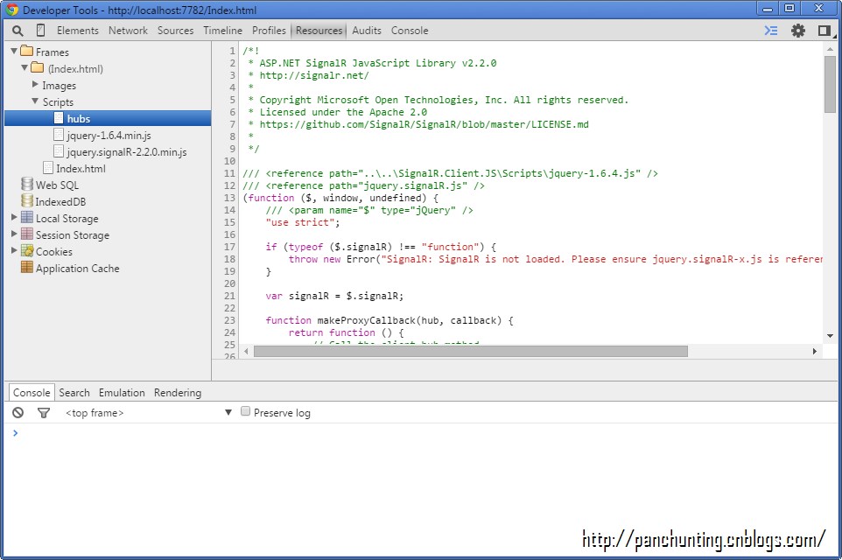
Task: Open the Sources panel
Action: click(175, 31)
